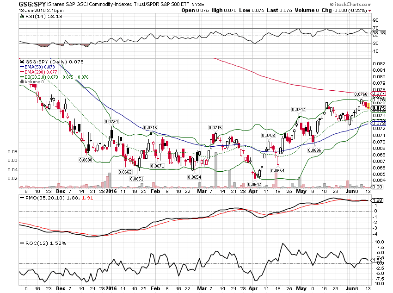Click the 1.88 PMO axis tag

378,200
